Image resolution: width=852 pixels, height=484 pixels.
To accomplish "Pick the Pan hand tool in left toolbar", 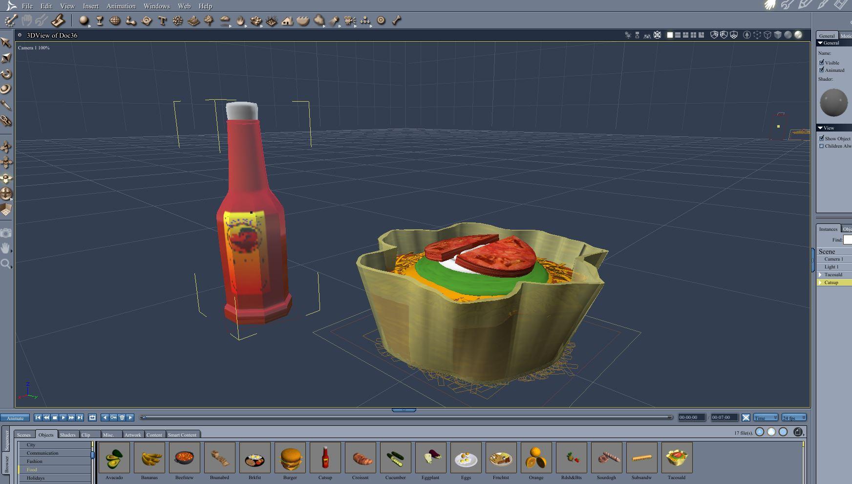I will tap(5, 248).
